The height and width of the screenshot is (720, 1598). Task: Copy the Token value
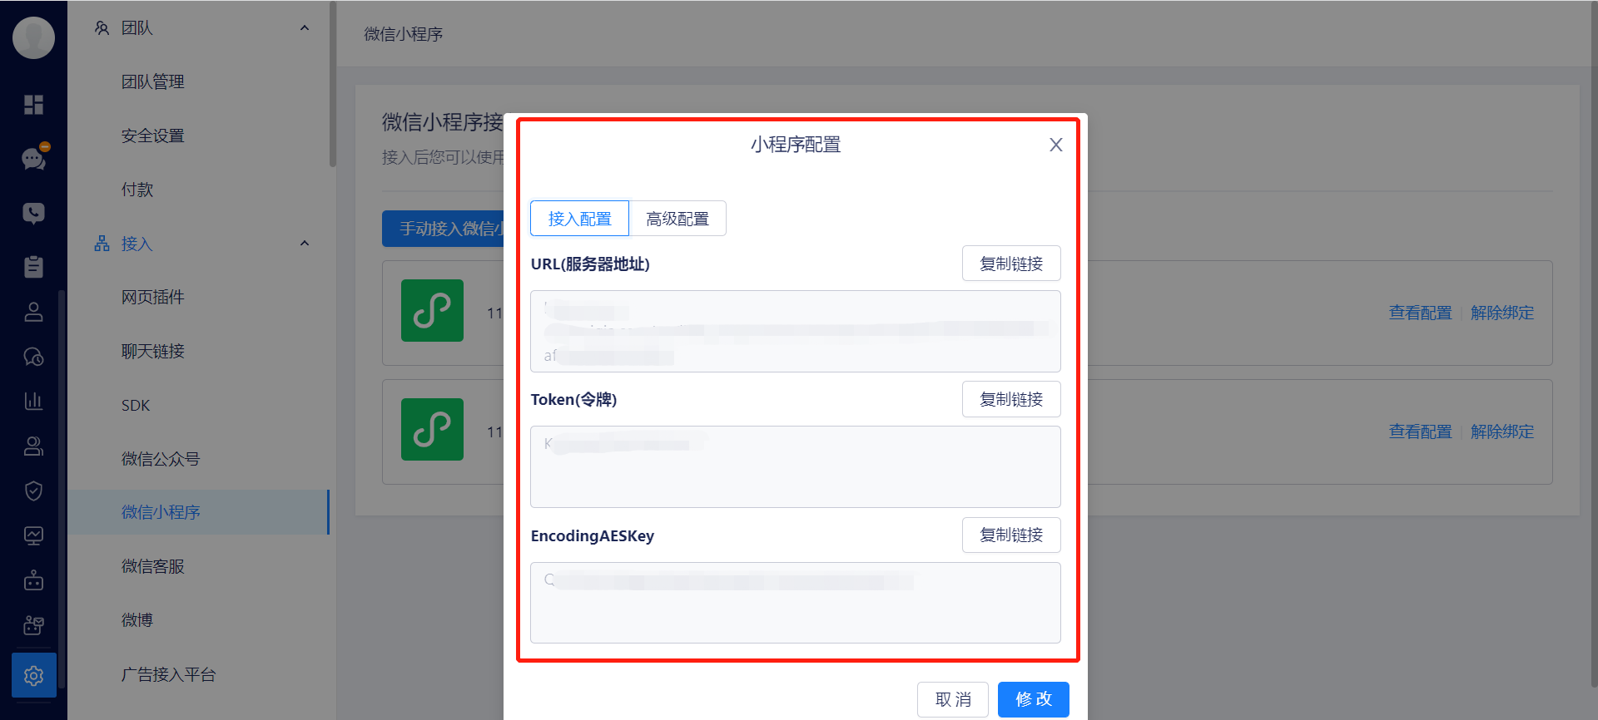pyautogui.click(x=1010, y=399)
